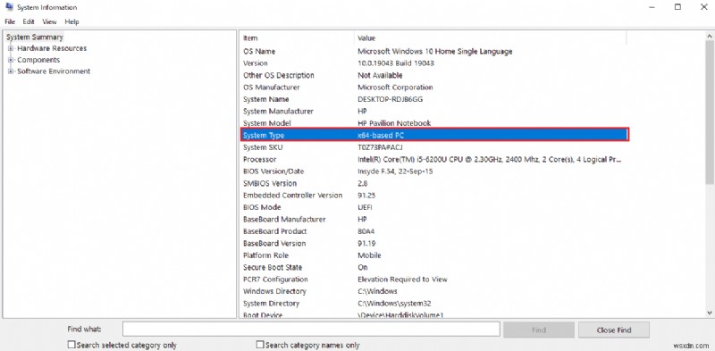Click the value UEFI

point(365,207)
